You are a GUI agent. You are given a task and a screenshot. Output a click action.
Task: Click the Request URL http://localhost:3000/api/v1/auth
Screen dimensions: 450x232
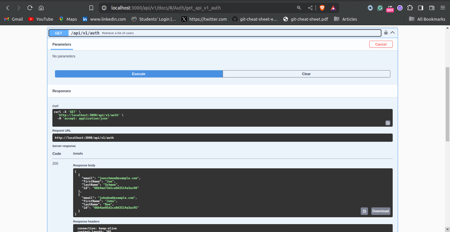pos(84,138)
